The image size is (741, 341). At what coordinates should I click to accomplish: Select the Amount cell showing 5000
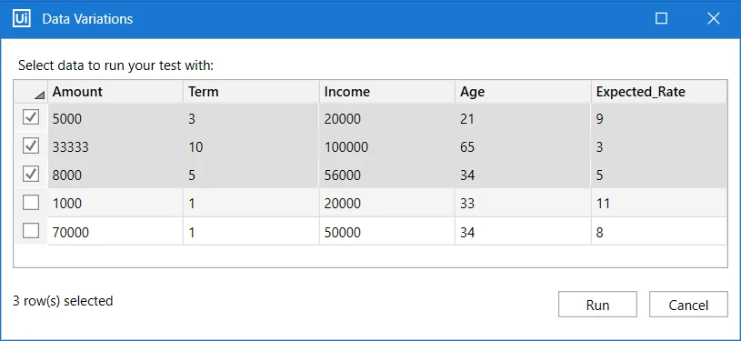(115, 118)
